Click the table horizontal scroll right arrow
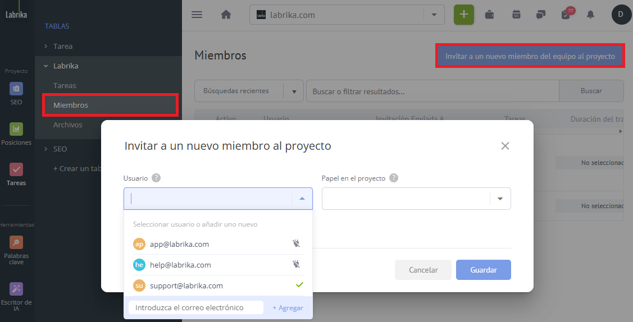 (621, 131)
